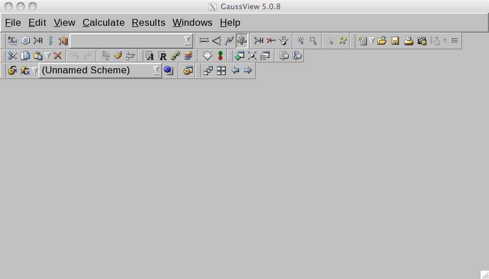Choose the Modify Bond tool
The image size is (489, 279).
coord(204,41)
